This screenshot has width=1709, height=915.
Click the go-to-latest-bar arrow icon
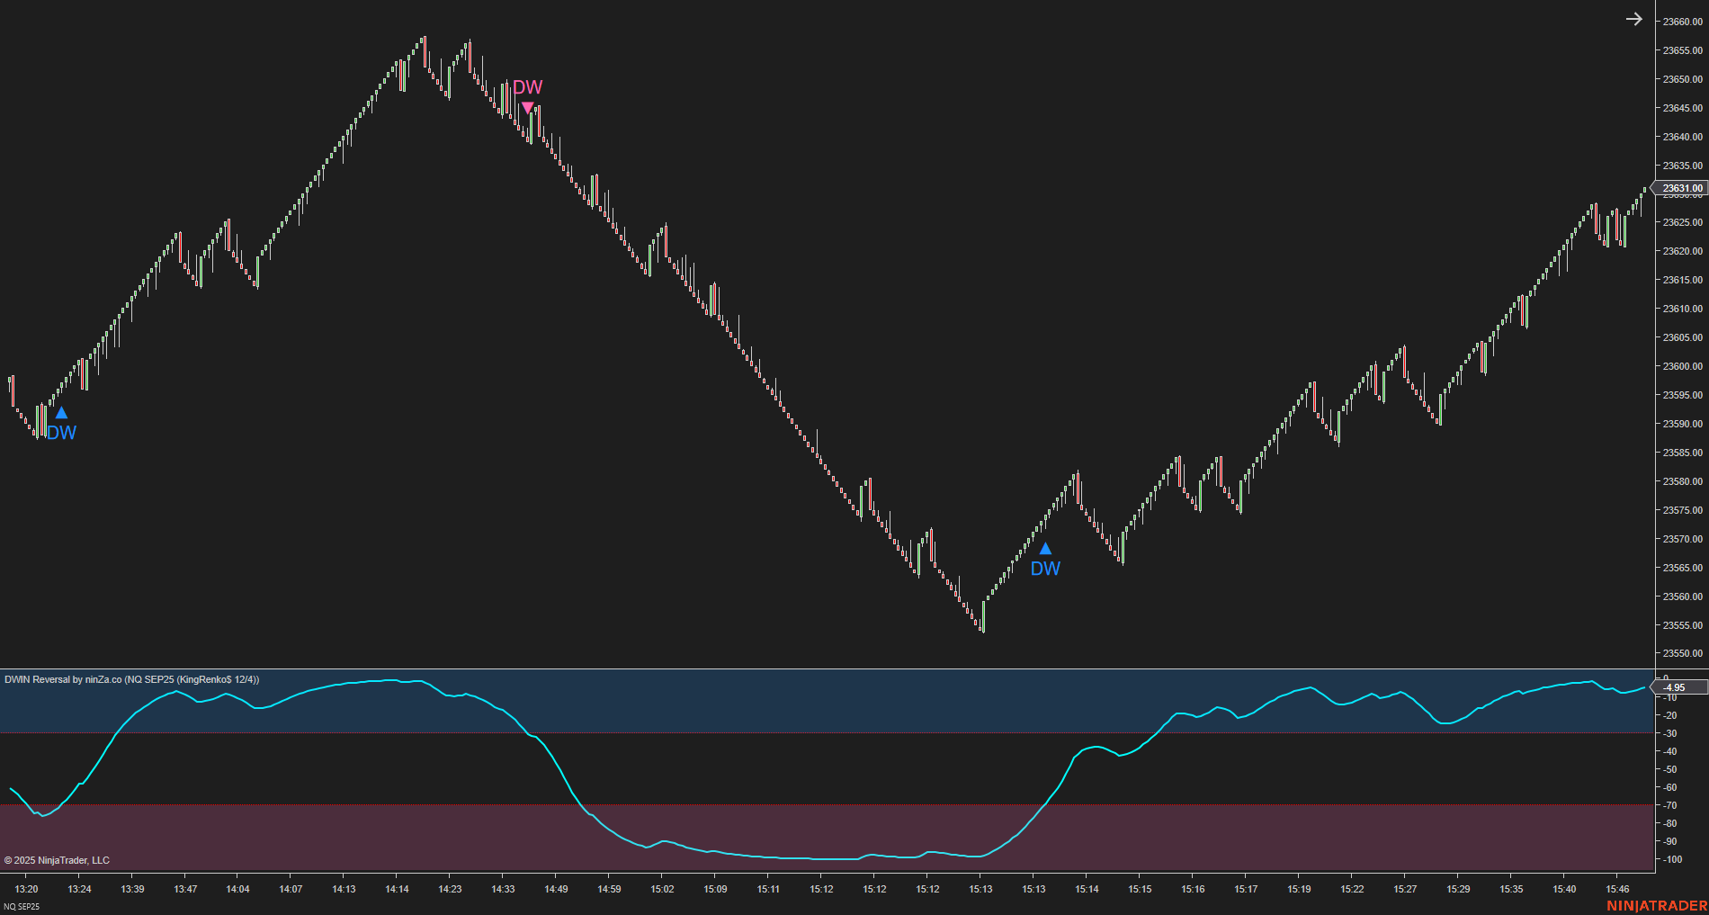click(1636, 18)
